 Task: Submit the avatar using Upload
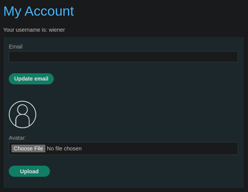pyautogui.click(x=29, y=171)
